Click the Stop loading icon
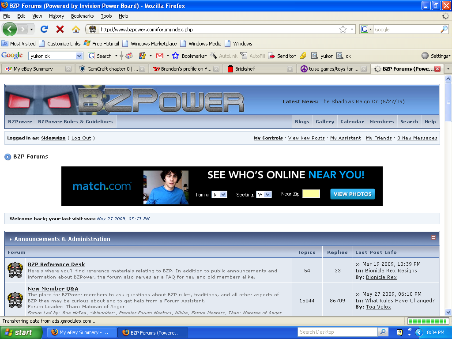 tap(61, 29)
